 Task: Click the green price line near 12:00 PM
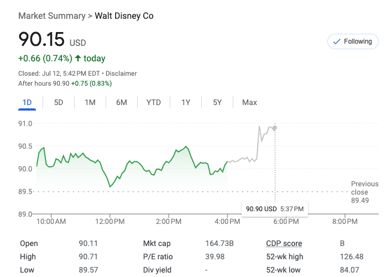coord(110,186)
